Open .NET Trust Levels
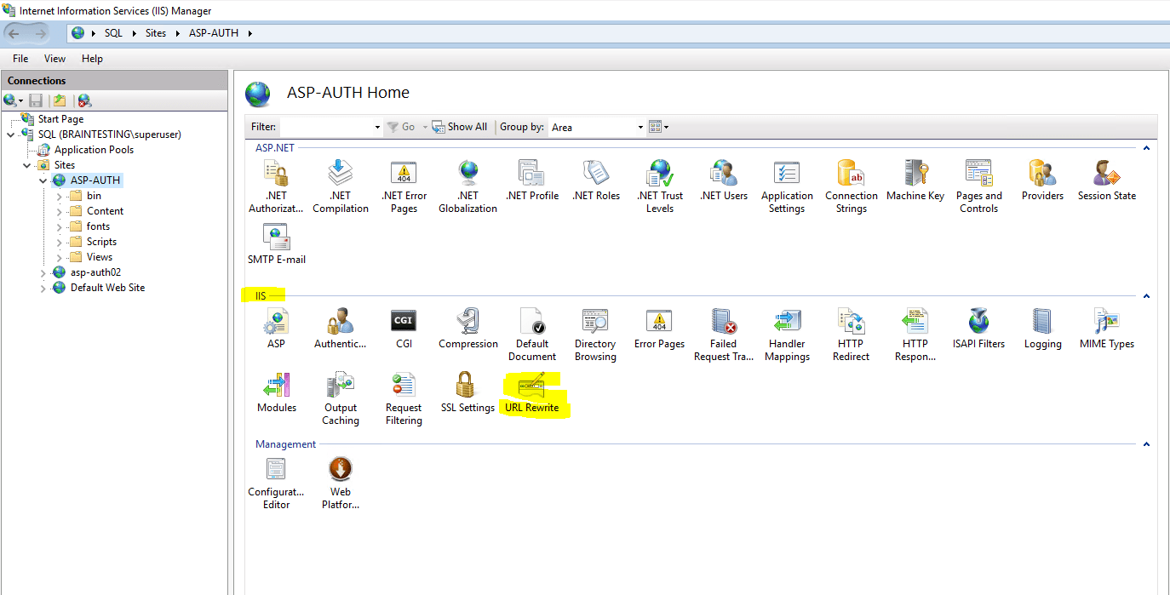 [x=660, y=186]
